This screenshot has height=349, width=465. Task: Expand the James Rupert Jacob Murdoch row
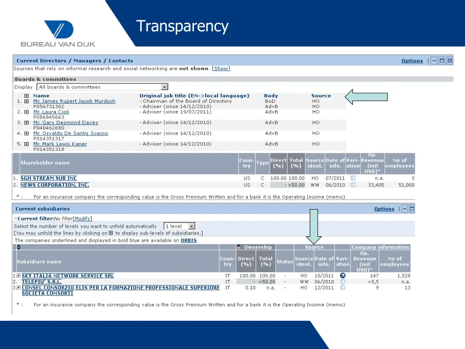click(27, 101)
